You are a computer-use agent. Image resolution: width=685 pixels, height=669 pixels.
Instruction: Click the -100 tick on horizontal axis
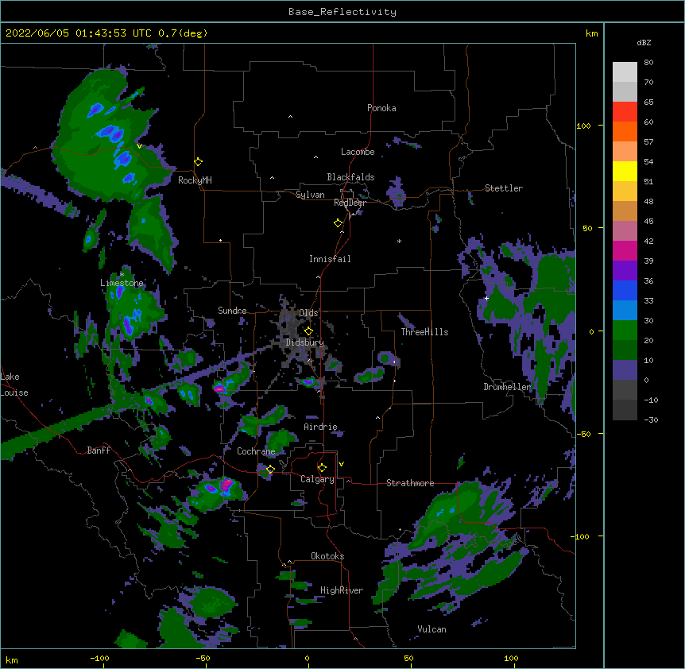(x=99, y=658)
